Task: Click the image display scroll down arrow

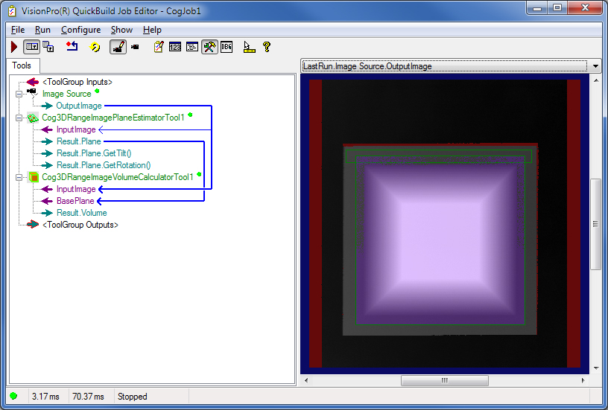Action: pos(595,368)
